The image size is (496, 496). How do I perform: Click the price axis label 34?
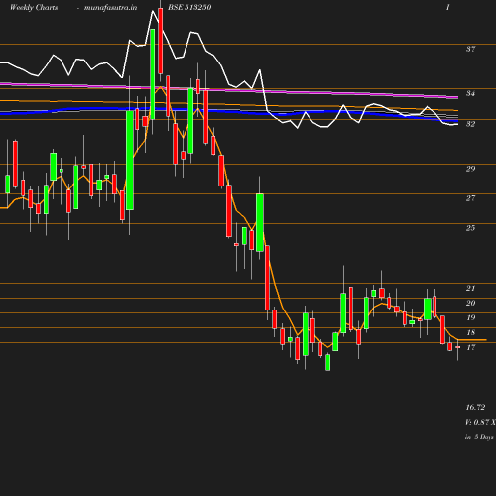click(x=471, y=93)
